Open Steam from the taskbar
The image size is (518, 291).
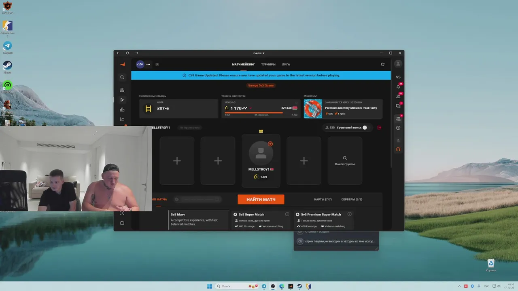click(299, 286)
